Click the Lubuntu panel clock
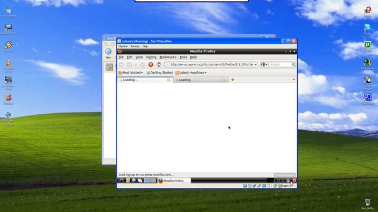Viewport: 378px width, 212px height. (281, 181)
